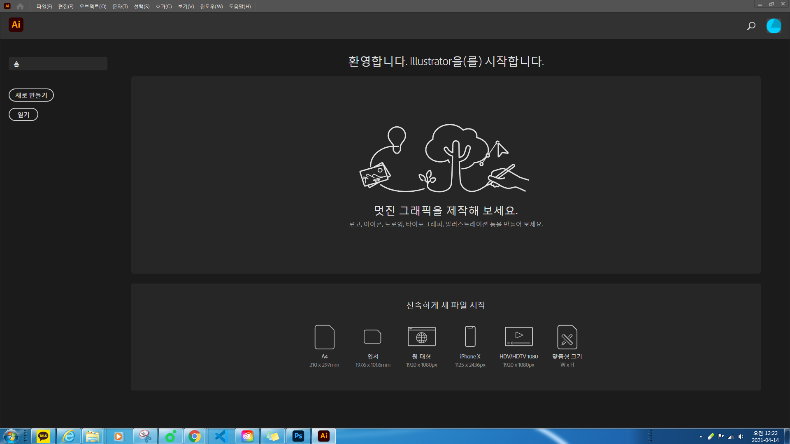
Task: Select the 홈 tab in sidebar
Action: click(58, 64)
